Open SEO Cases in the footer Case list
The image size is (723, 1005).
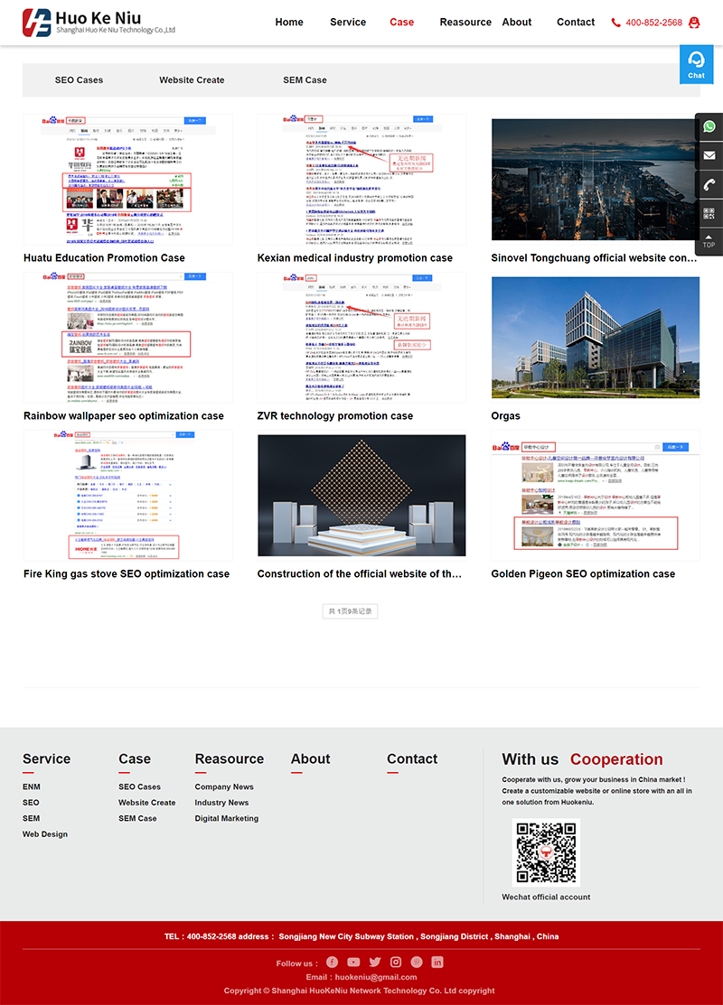(x=139, y=786)
